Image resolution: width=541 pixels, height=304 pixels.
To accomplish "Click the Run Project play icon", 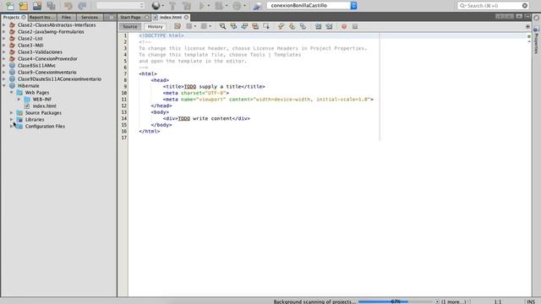I will [x=202, y=6].
